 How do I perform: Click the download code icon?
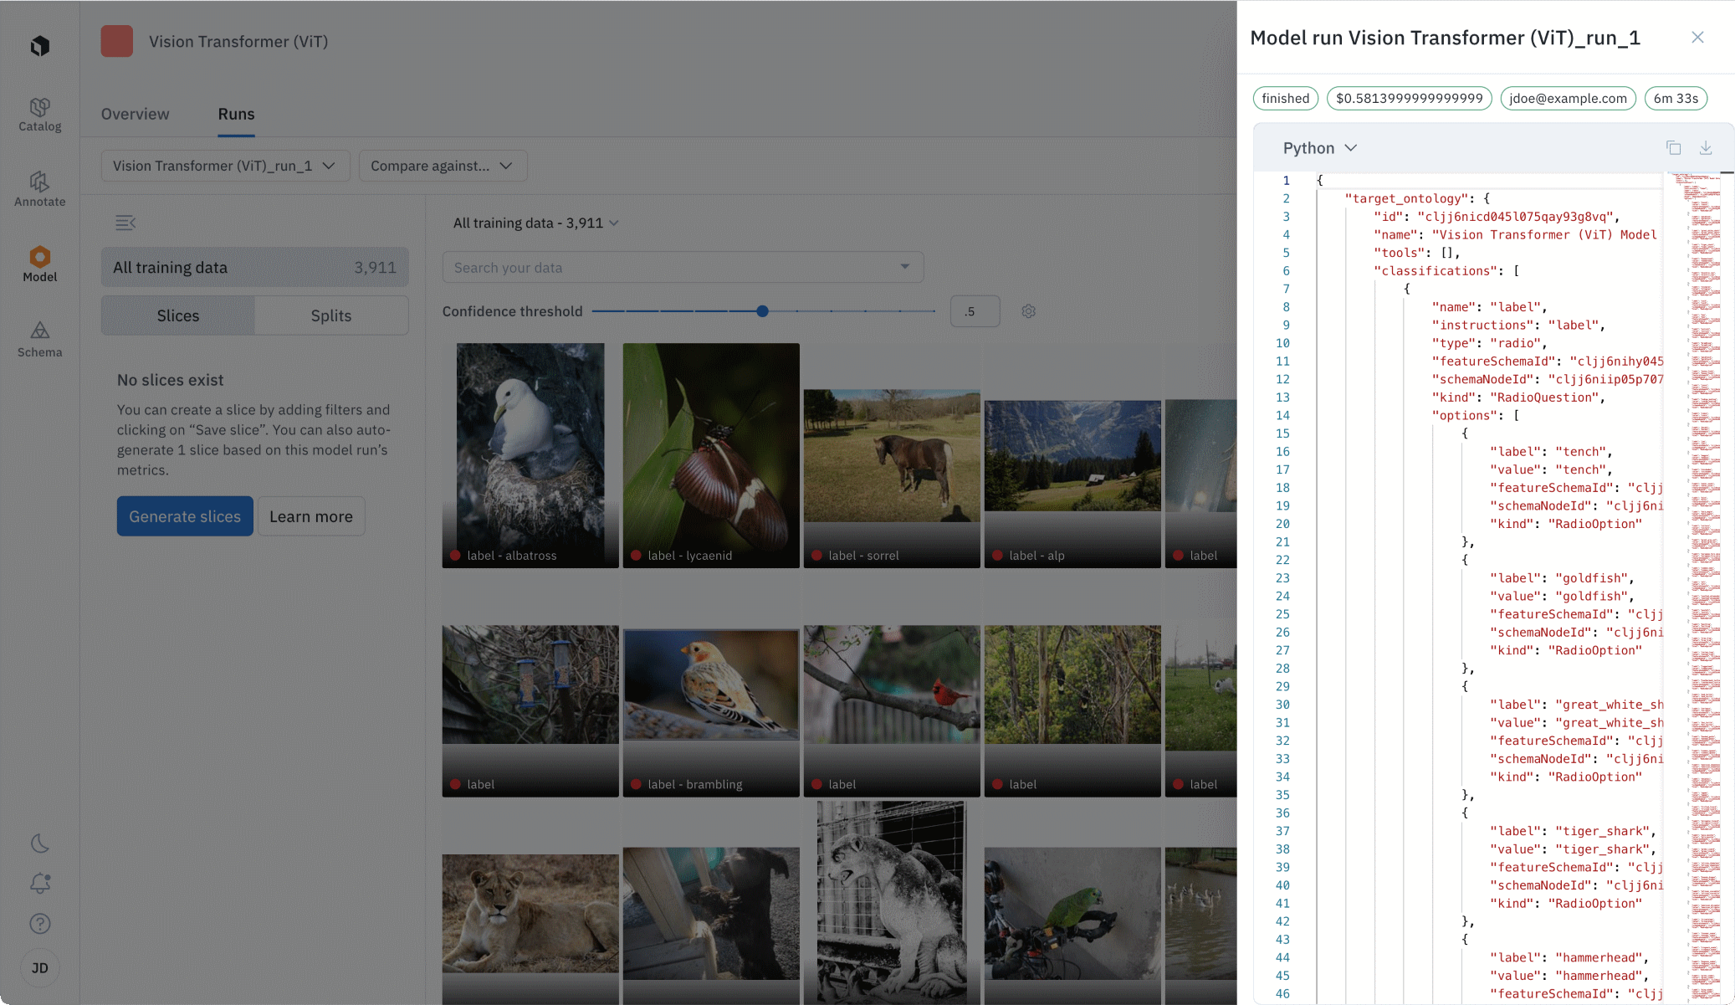coord(1705,148)
